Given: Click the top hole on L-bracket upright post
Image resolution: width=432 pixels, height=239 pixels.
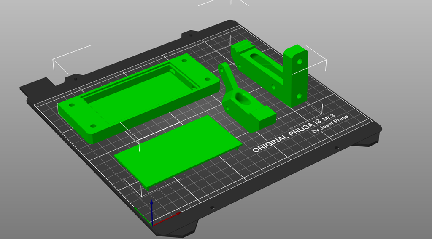Looking at the screenshot, I should click(x=300, y=61).
